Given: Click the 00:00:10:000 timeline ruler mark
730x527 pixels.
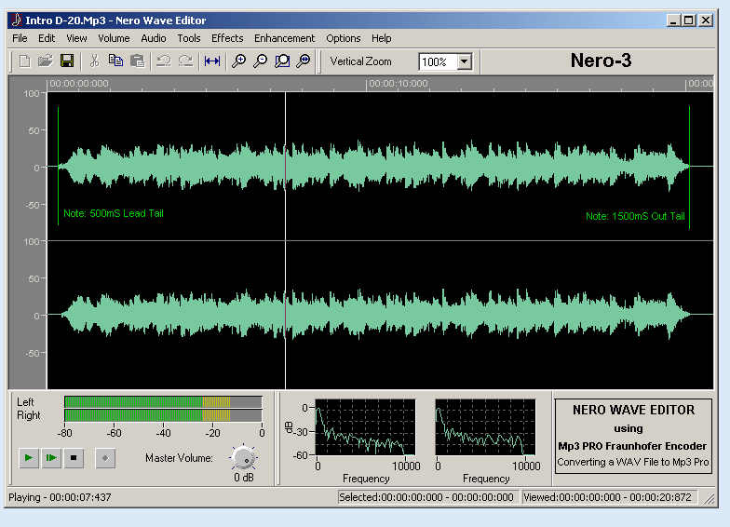Looking at the screenshot, I should [x=399, y=84].
